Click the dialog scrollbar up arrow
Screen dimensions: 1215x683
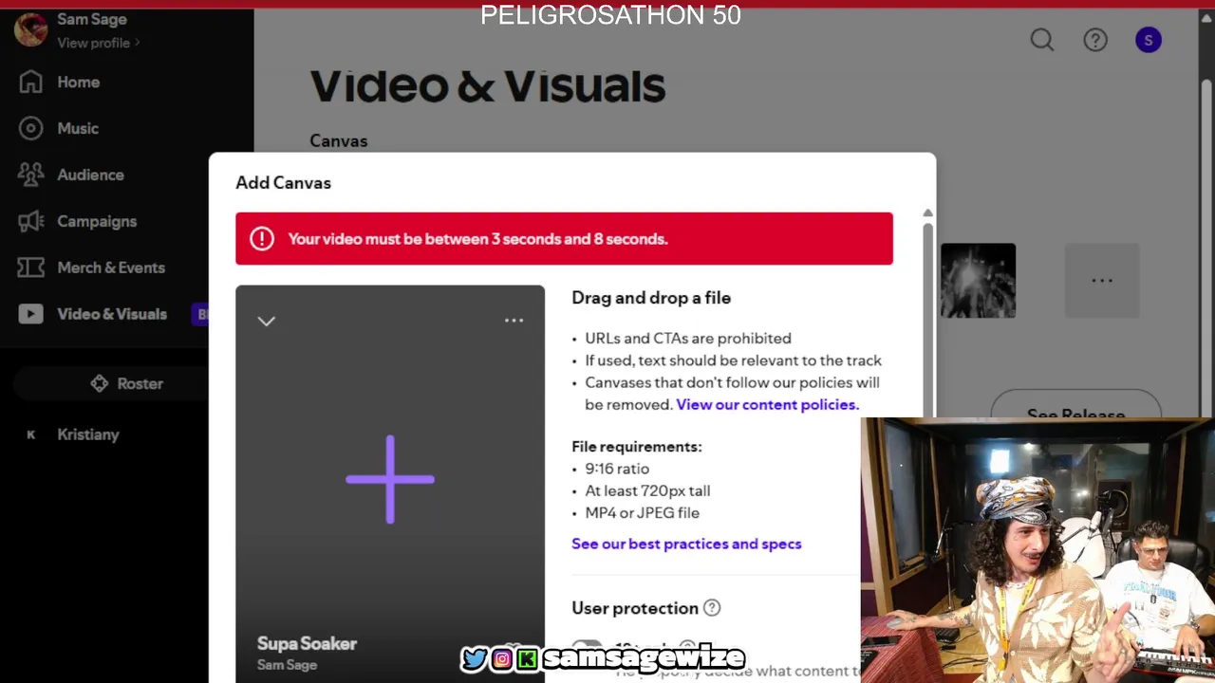click(x=927, y=212)
